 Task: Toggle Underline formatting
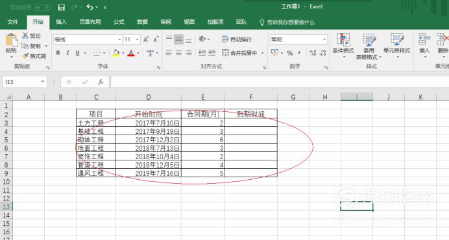77,53
